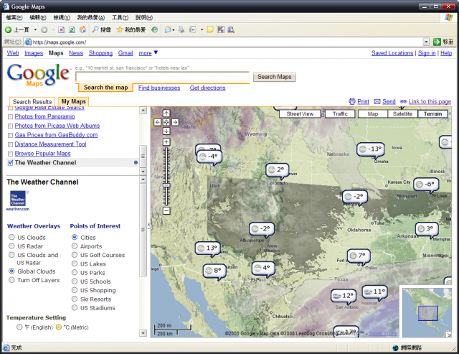This screenshot has width=459, height=354.
Task: Toggle the Traffic map button
Action: 340,114
